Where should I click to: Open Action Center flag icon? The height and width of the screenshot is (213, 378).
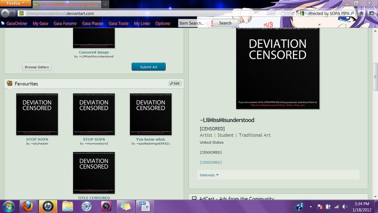pos(320,207)
